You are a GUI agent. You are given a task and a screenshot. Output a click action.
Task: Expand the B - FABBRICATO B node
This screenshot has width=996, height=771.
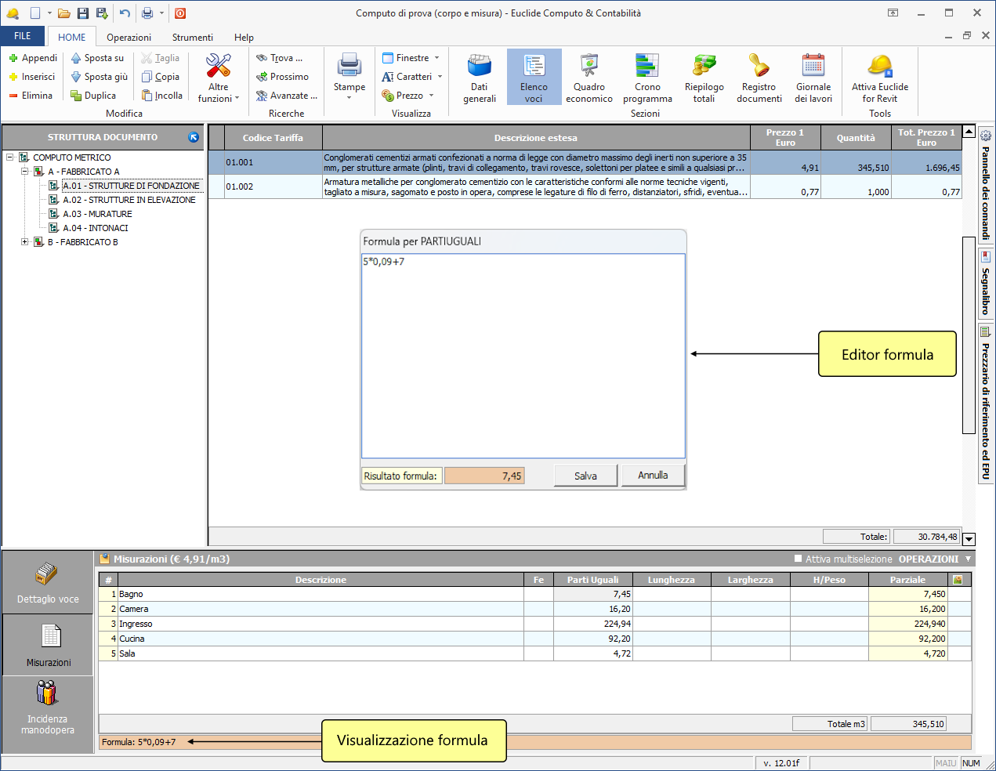[25, 242]
